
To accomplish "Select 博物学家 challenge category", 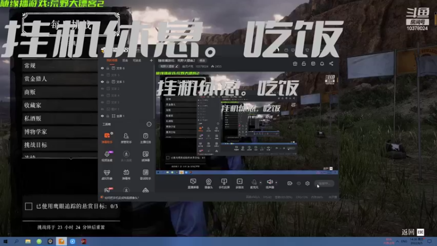I will tap(60, 132).
